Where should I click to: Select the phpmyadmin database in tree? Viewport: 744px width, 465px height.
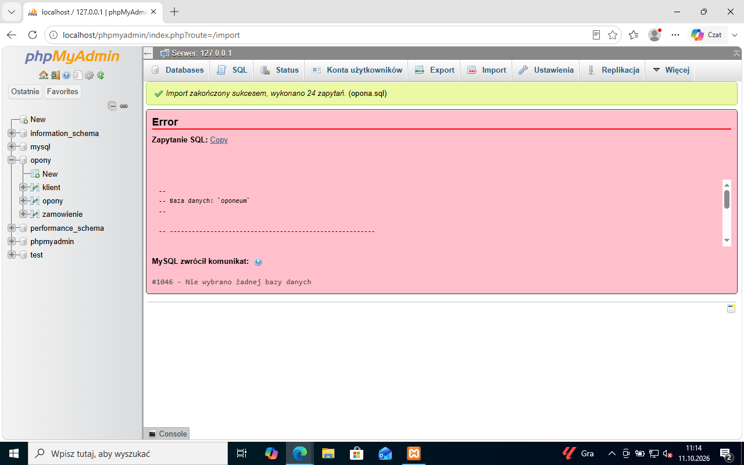pyautogui.click(x=52, y=241)
